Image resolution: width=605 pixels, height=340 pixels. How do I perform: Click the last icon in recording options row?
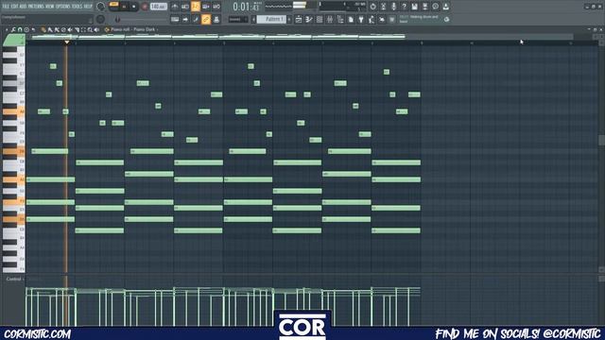pos(216,19)
